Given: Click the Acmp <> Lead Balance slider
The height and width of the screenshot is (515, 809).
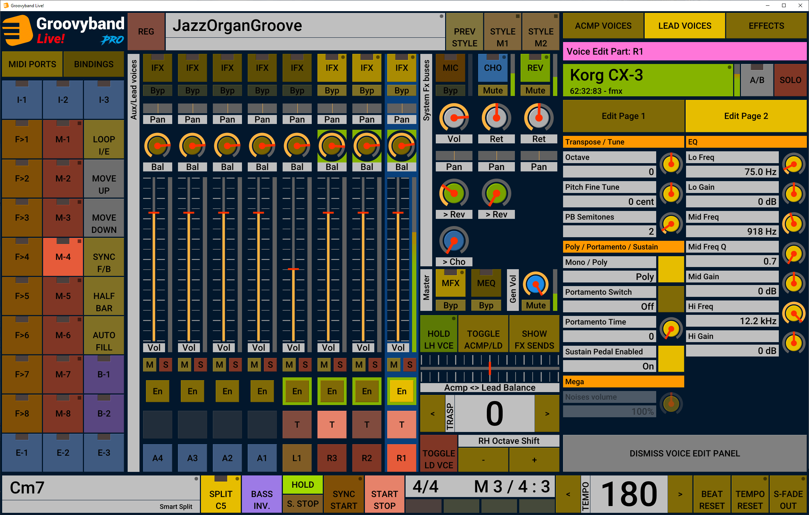Looking at the screenshot, I should (x=490, y=368).
